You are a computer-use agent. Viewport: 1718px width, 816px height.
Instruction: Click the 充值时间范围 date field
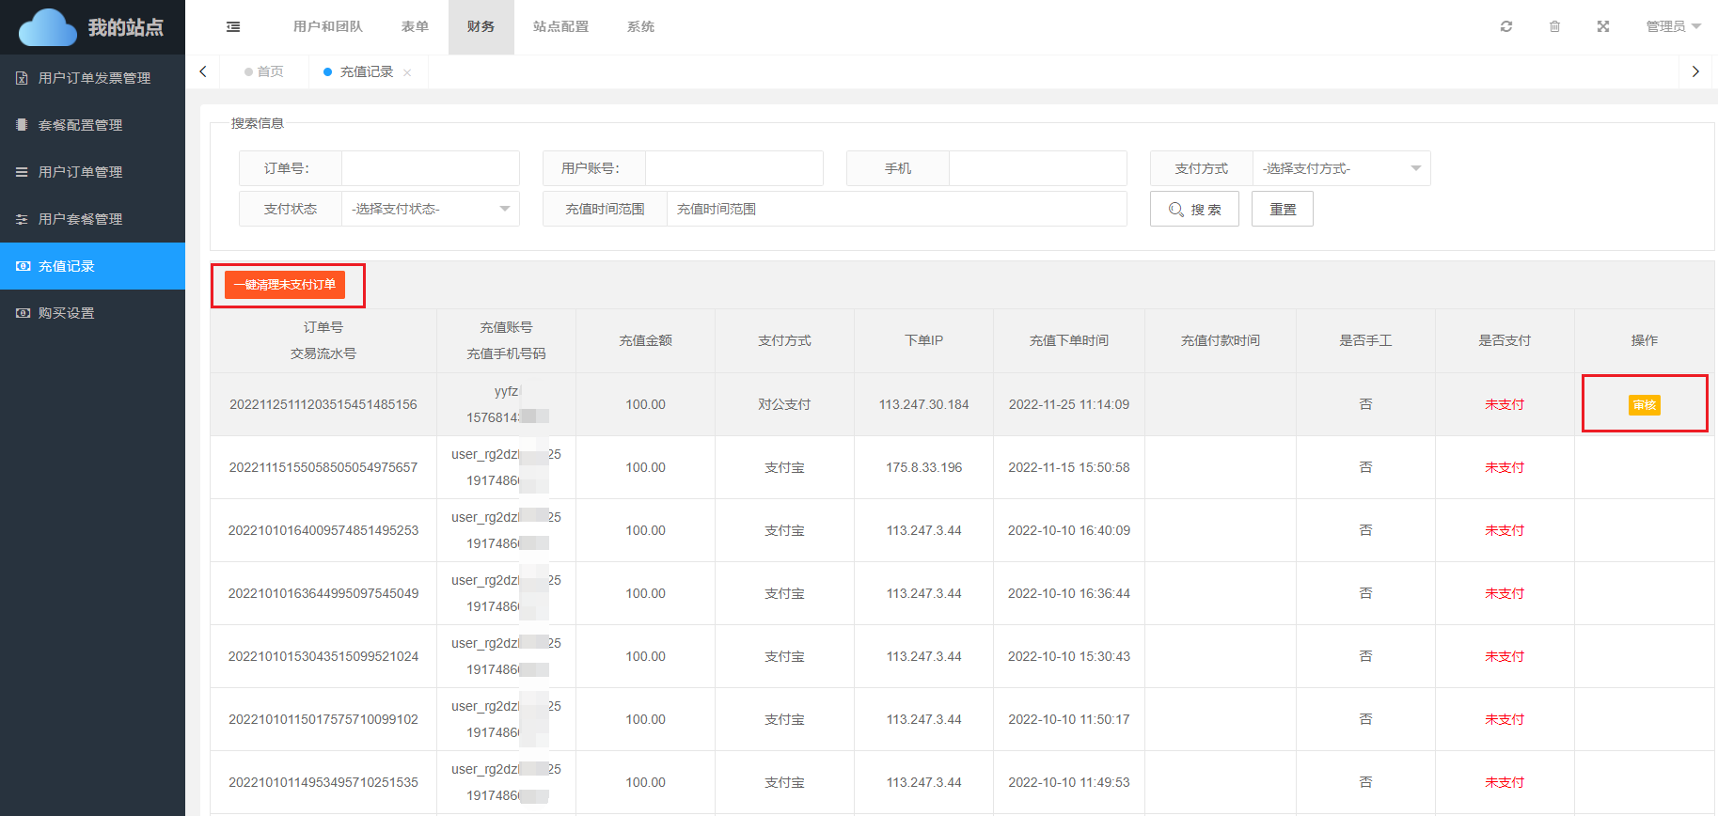[895, 209]
